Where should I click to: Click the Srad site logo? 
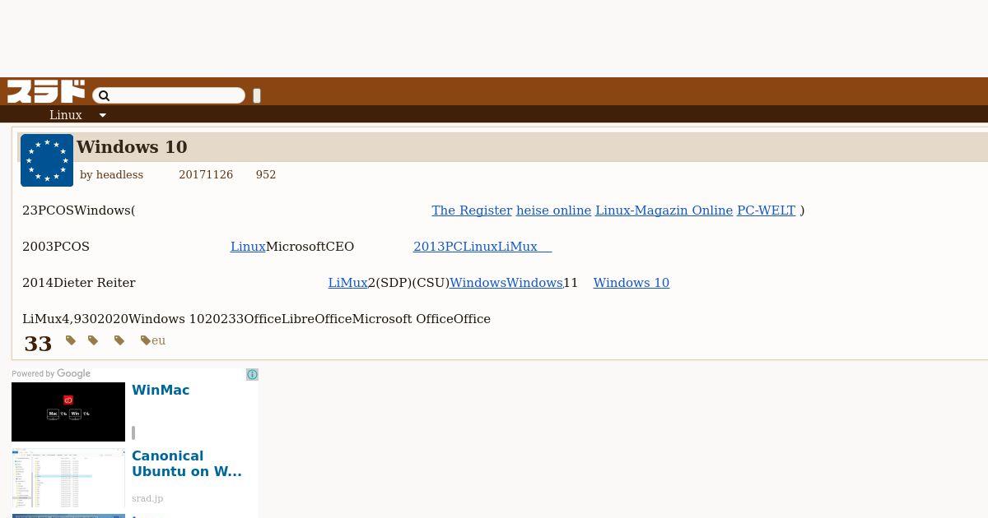click(46, 91)
